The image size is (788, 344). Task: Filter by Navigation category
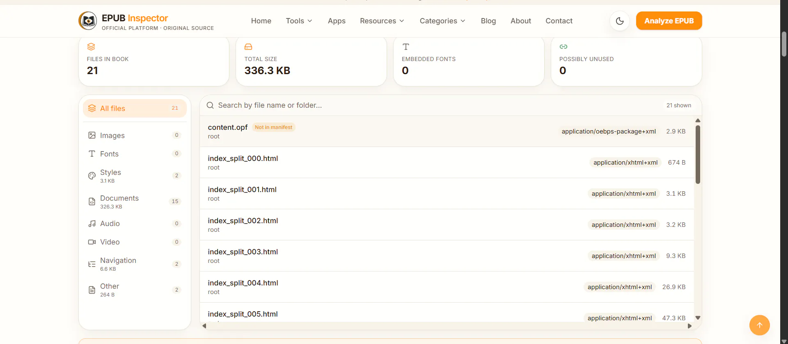pyautogui.click(x=135, y=264)
